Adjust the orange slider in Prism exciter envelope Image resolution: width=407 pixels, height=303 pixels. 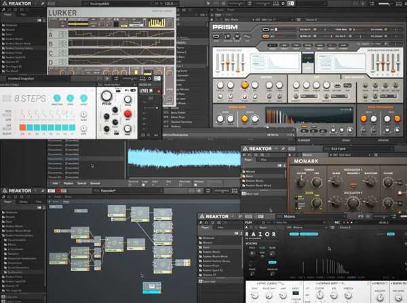point(228,63)
